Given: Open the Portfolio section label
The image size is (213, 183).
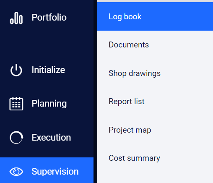Looking at the screenshot, I should 49,17.
